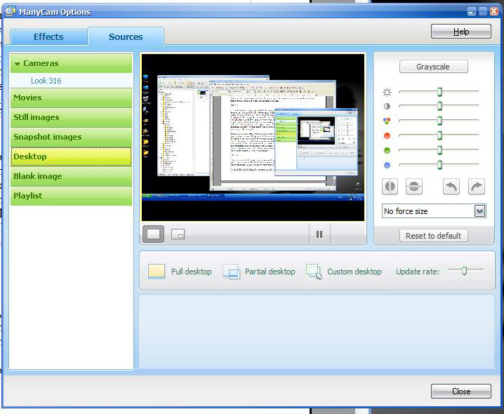The height and width of the screenshot is (414, 504).
Task: Choose the Custom desktop capture option
Action: (x=344, y=272)
